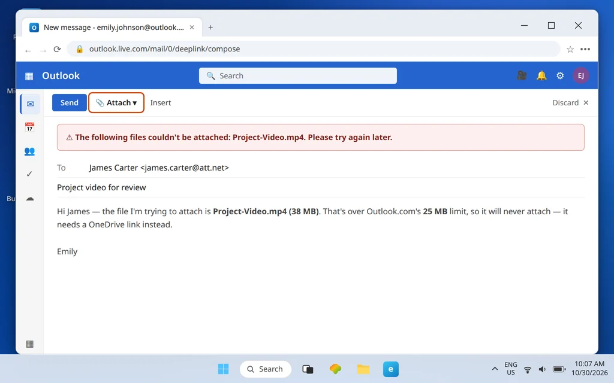The width and height of the screenshot is (614, 383).
Task: Click the browser back arrow
Action: (28, 50)
